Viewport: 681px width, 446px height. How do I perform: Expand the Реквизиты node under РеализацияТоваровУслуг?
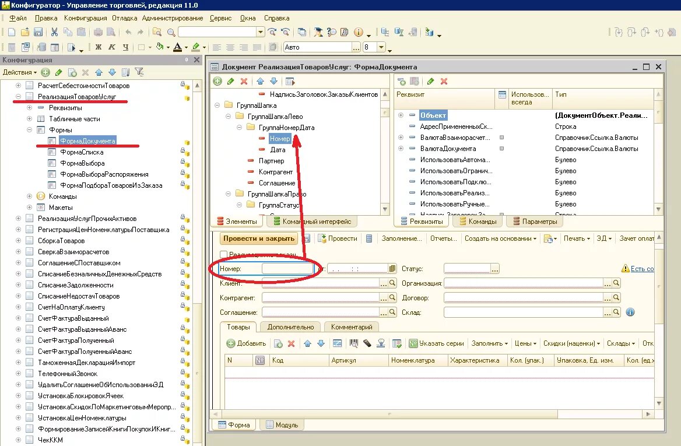pos(30,108)
